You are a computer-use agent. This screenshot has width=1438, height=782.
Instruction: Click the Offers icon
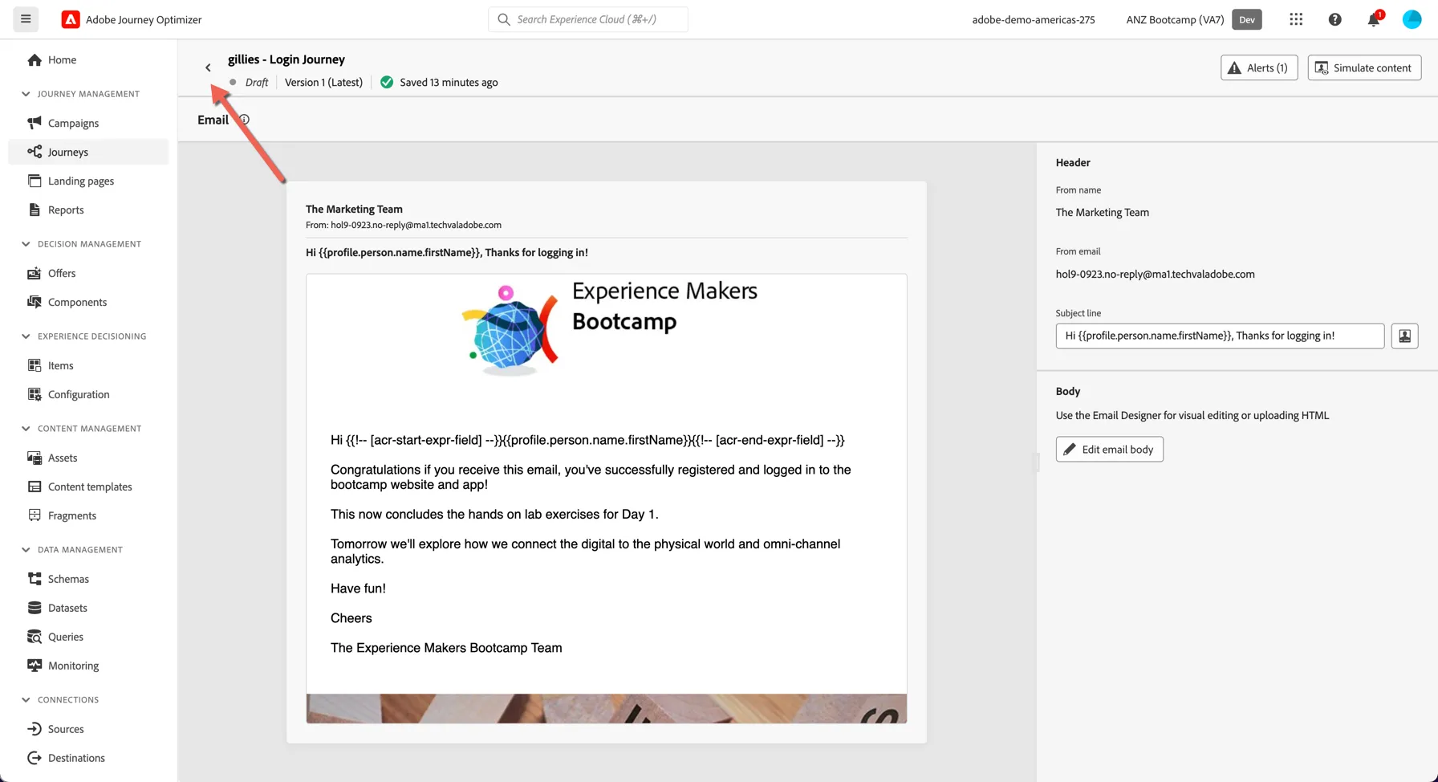(35, 273)
